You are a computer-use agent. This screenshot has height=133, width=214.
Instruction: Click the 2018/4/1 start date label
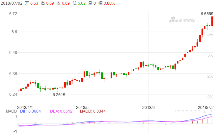[x=25, y=107]
